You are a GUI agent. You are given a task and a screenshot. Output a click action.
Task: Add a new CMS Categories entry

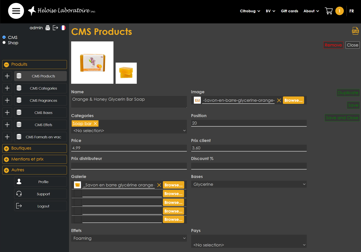(7, 88)
